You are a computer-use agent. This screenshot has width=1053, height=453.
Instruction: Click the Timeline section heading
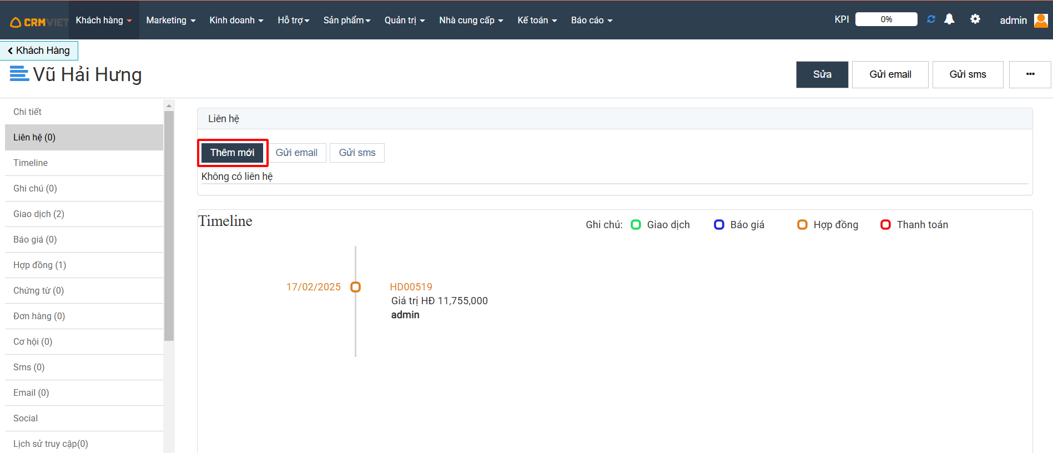tap(225, 221)
